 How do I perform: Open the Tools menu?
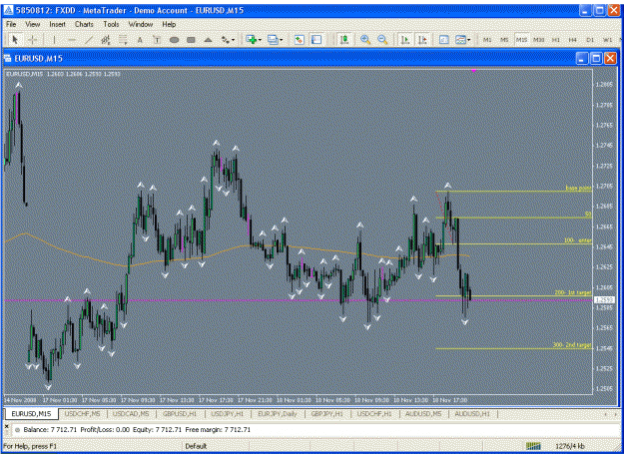[111, 24]
